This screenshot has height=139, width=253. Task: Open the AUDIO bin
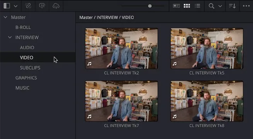pos(27,48)
